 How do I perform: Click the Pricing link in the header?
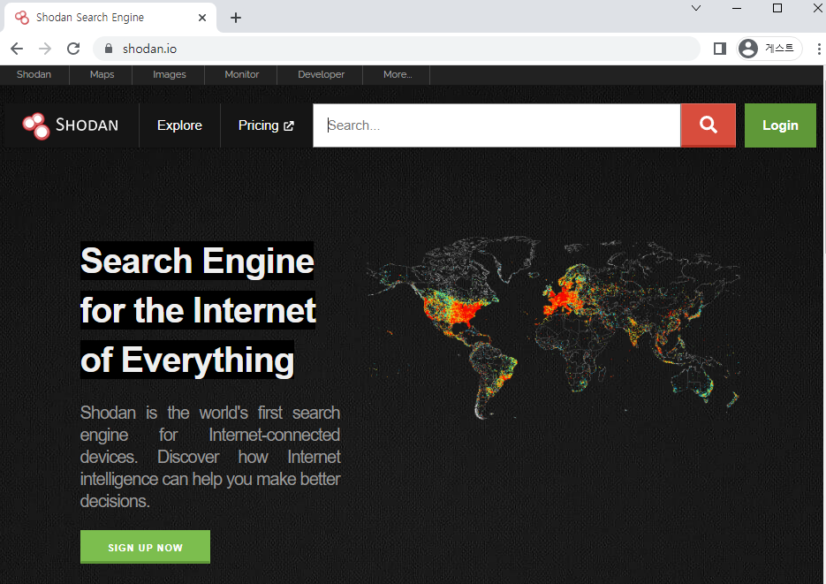click(x=266, y=125)
